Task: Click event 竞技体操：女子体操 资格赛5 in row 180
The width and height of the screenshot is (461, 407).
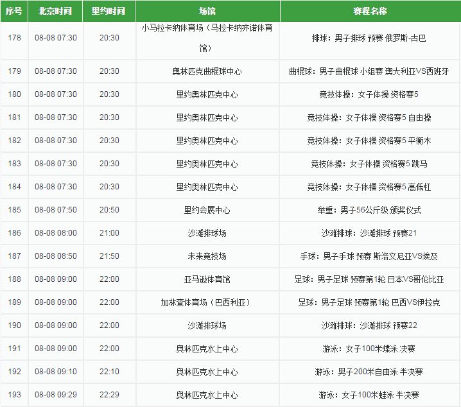Action: point(369,94)
